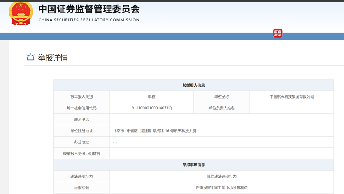The width and height of the screenshot is (344, 194).
Task: Click the 中国证券监督管理委员会 site title
Action: coord(89,9)
